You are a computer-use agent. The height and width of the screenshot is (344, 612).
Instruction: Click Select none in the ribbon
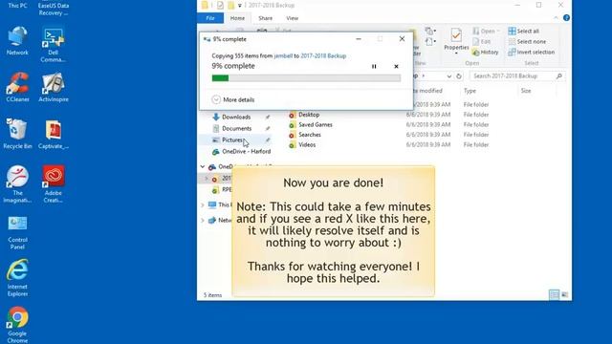tap(527, 41)
